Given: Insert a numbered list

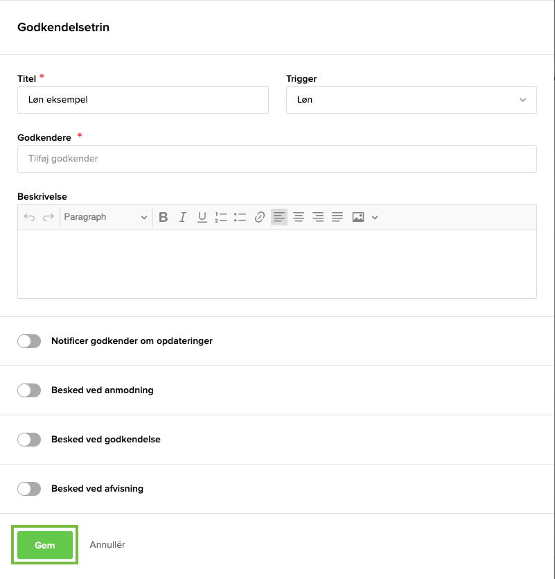Looking at the screenshot, I should [x=221, y=217].
